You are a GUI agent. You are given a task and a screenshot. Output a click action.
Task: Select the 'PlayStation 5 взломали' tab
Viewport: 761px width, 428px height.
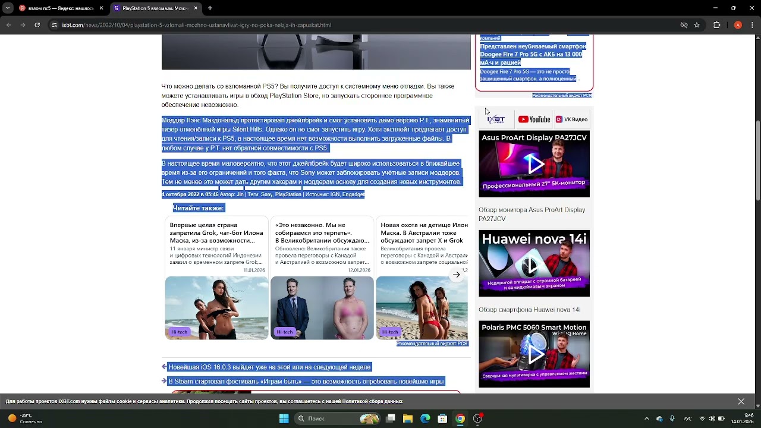[155, 8]
